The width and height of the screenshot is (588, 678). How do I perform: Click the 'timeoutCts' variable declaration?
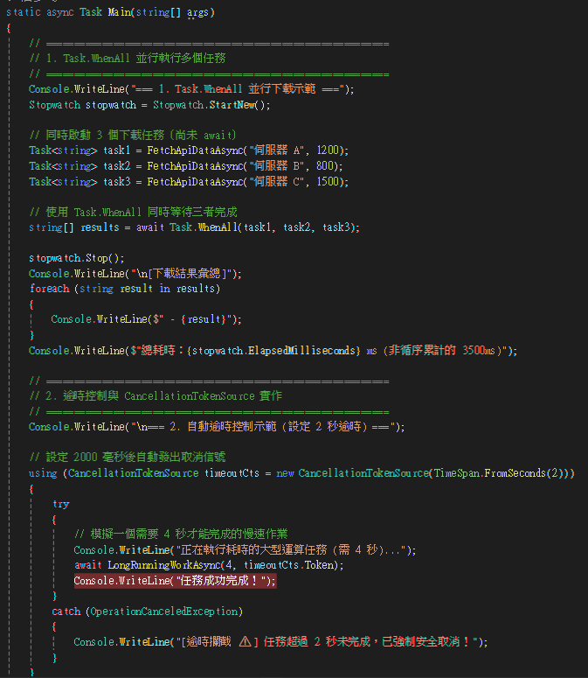pos(232,473)
